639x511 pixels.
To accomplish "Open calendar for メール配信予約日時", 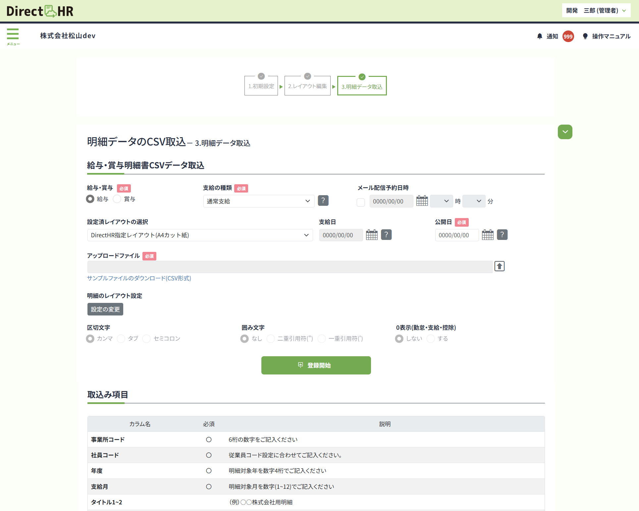I will coord(422,201).
